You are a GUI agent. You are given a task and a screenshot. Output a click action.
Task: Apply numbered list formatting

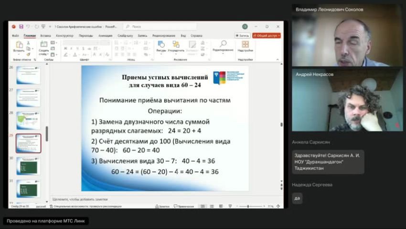click(x=126, y=42)
